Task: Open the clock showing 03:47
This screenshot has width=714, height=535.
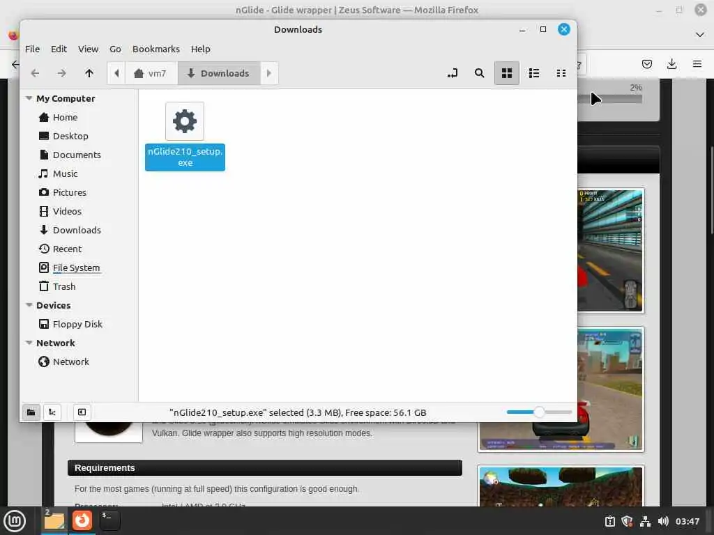Action: click(x=687, y=521)
